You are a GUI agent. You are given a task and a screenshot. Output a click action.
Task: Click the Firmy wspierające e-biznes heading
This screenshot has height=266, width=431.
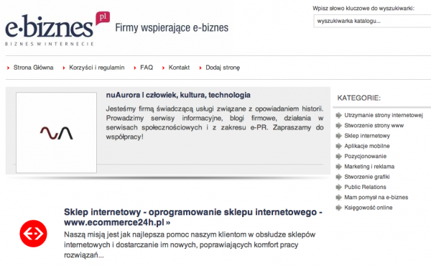(172, 28)
